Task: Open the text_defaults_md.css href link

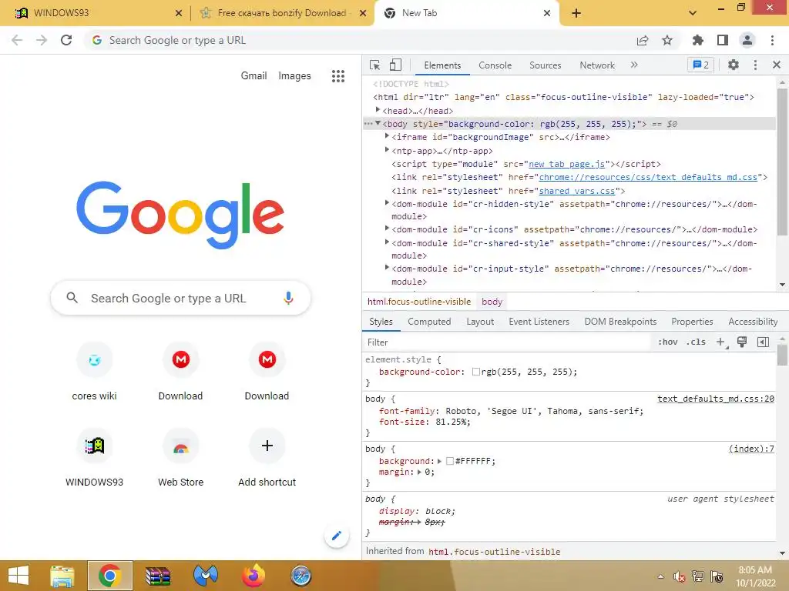Action: (x=648, y=177)
